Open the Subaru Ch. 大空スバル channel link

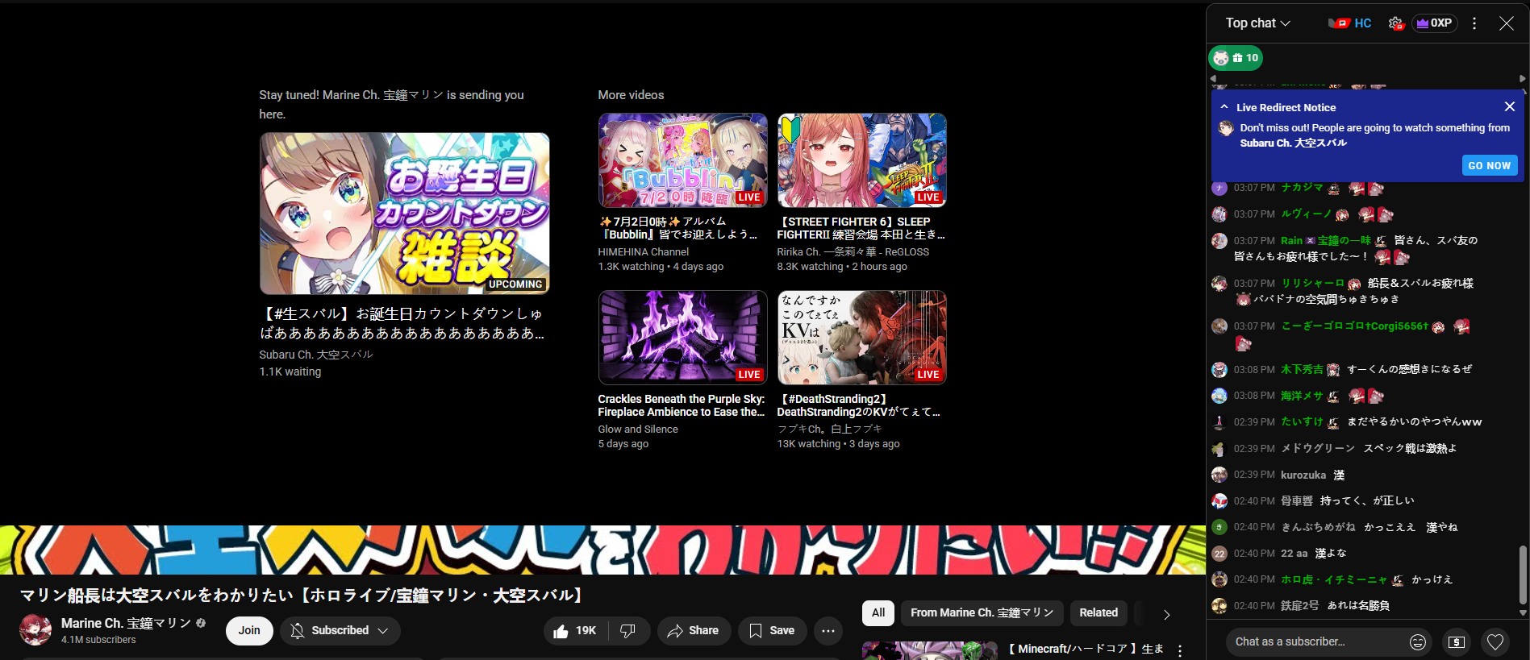pos(316,355)
